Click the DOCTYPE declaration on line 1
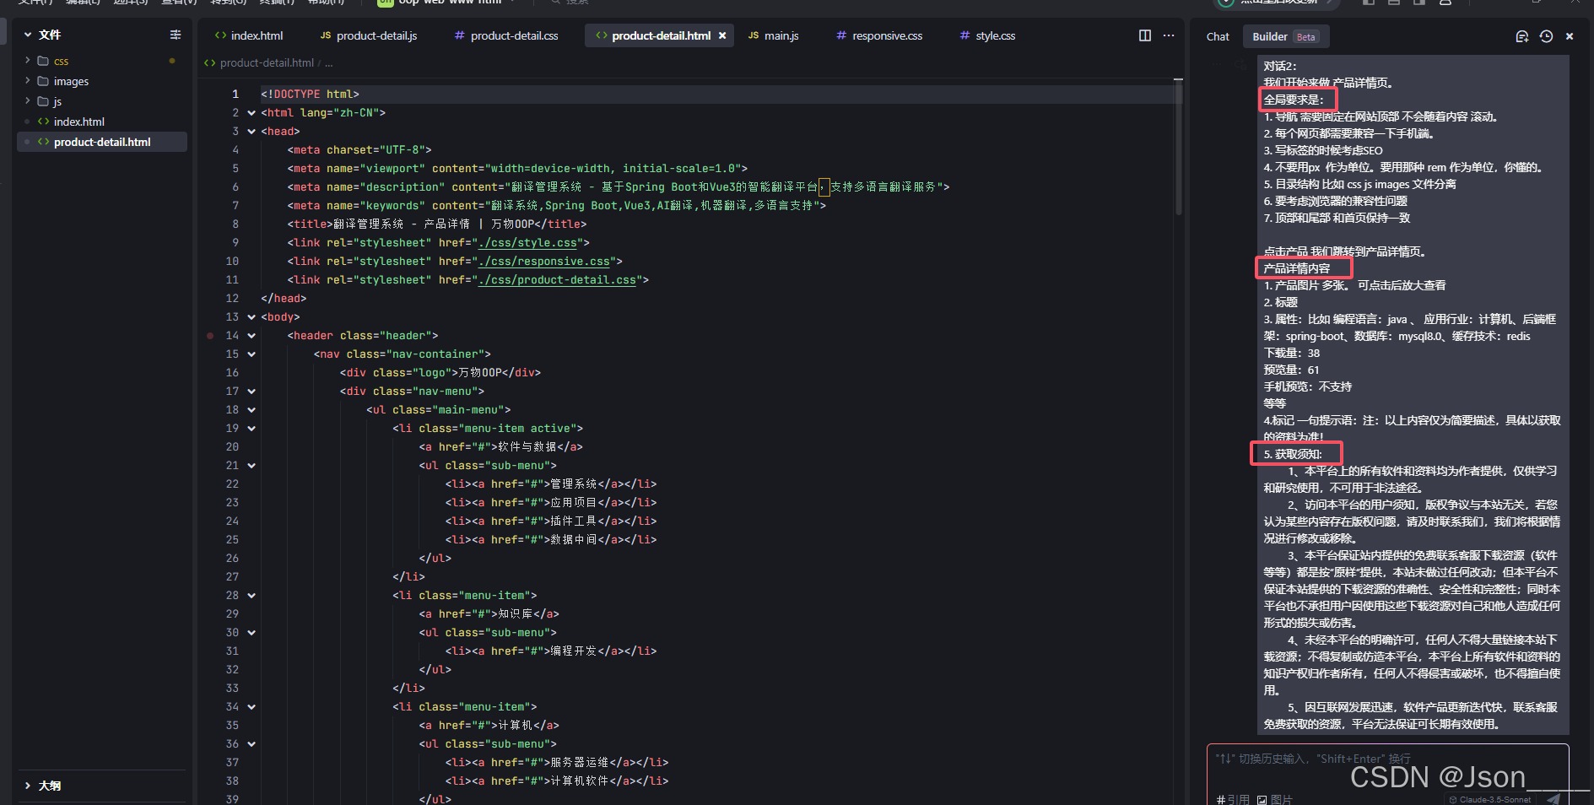The width and height of the screenshot is (1594, 805). click(310, 95)
